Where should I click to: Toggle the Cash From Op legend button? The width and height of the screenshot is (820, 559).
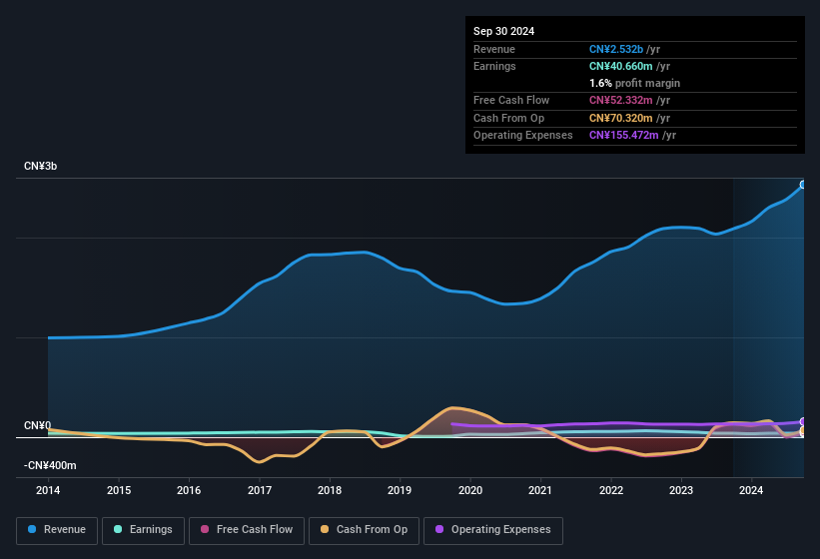364,530
